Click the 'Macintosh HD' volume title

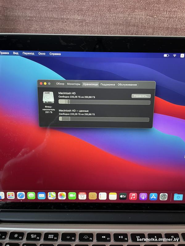click(x=67, y=93)
